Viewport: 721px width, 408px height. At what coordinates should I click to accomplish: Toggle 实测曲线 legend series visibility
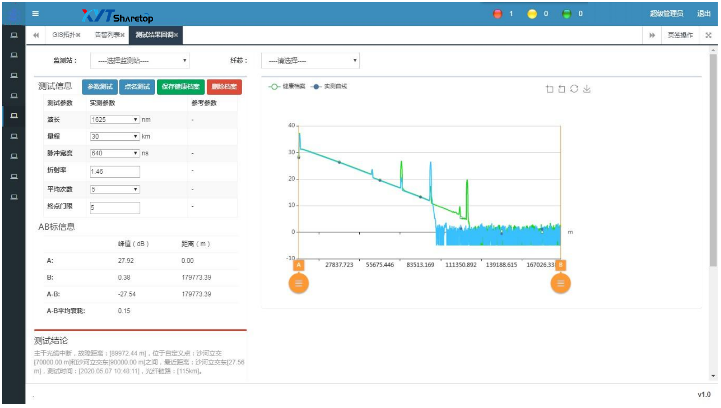[329, 87]
